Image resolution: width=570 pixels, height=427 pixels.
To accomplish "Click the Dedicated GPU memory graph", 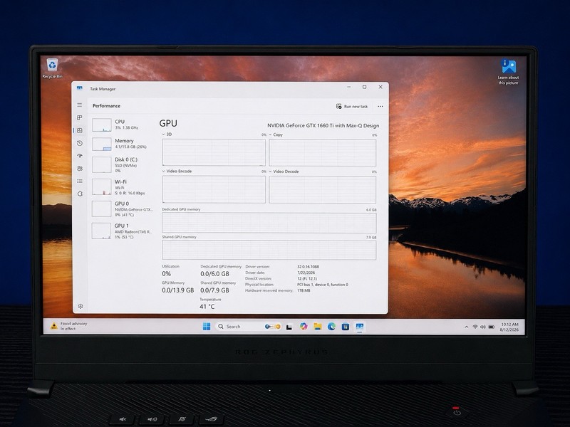I will point(269,223).
